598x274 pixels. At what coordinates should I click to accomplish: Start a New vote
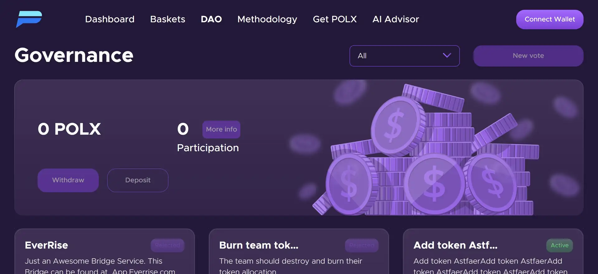coord(528,56)
